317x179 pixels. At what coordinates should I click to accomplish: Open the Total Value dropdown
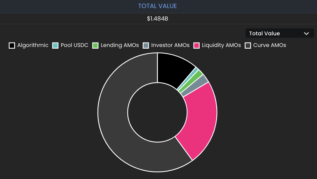pos(279,33)
